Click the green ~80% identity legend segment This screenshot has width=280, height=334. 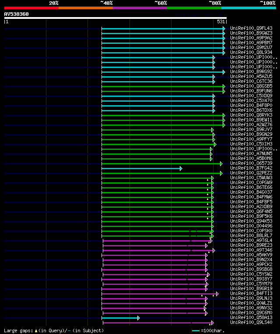coord(194,8)
